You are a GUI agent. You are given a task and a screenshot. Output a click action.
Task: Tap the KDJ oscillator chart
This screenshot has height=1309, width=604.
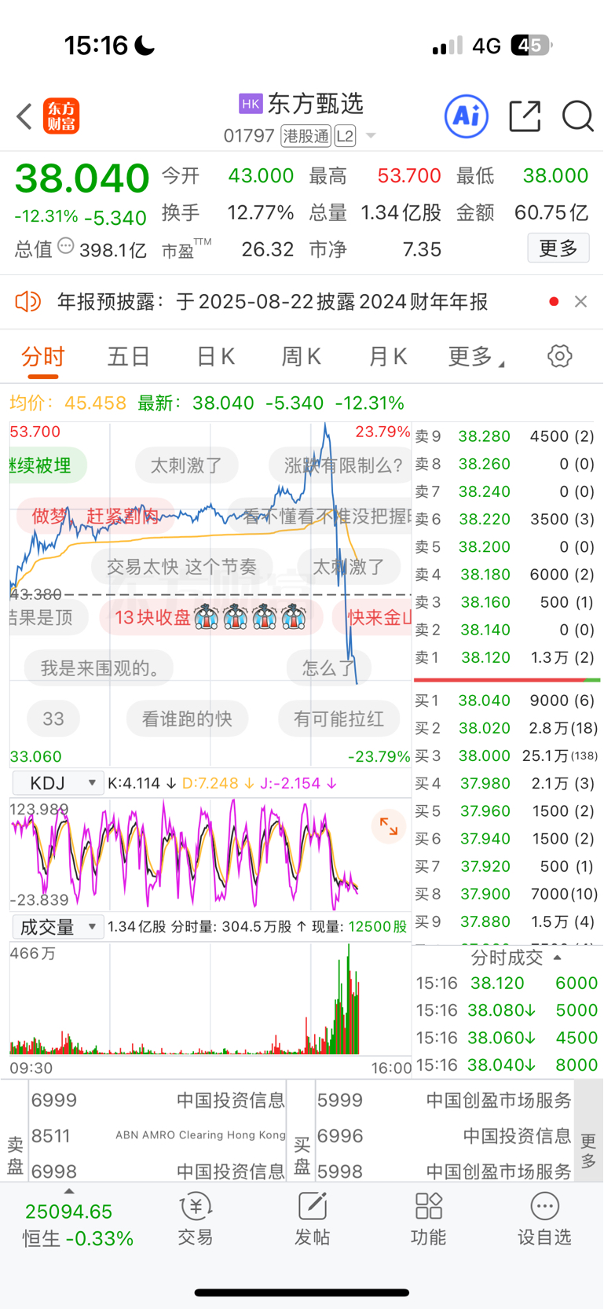click(x=210, y=854)
